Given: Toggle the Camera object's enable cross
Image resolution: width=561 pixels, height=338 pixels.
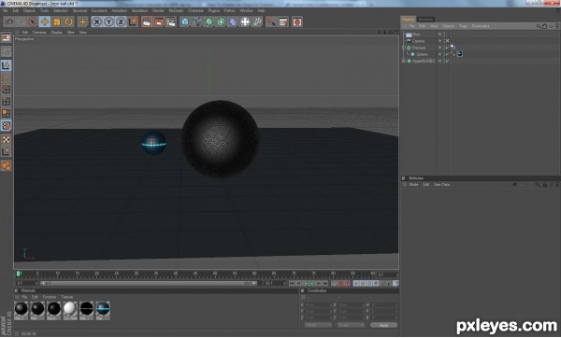Looking at the screenshot, I should tap(447, 41).
